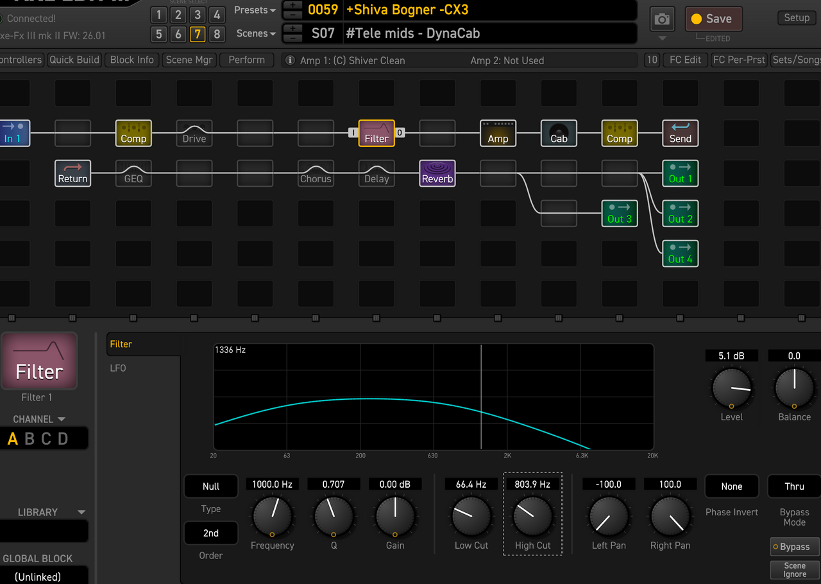Screen dimensions: 821x584
Task: Select the first Comp block after In 1
Action: 133,133
